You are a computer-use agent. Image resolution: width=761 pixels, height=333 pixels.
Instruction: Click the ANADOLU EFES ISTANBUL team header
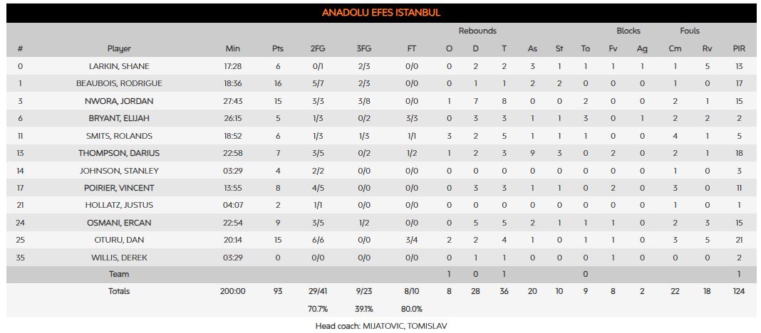(380, 13)
